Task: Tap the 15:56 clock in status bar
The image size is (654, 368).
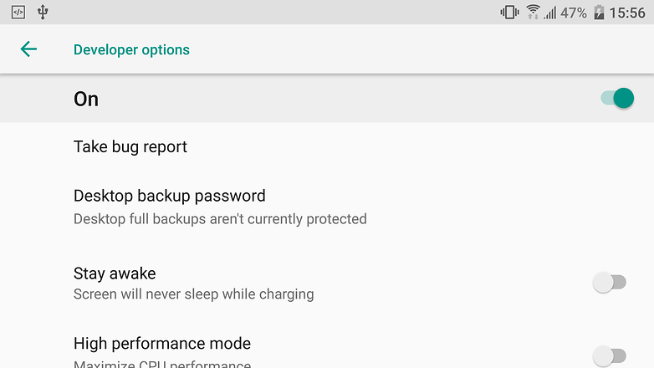Action: tap(627, 13)
